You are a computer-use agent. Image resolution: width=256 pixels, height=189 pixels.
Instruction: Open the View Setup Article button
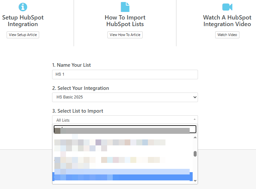[x=23, y=35]
